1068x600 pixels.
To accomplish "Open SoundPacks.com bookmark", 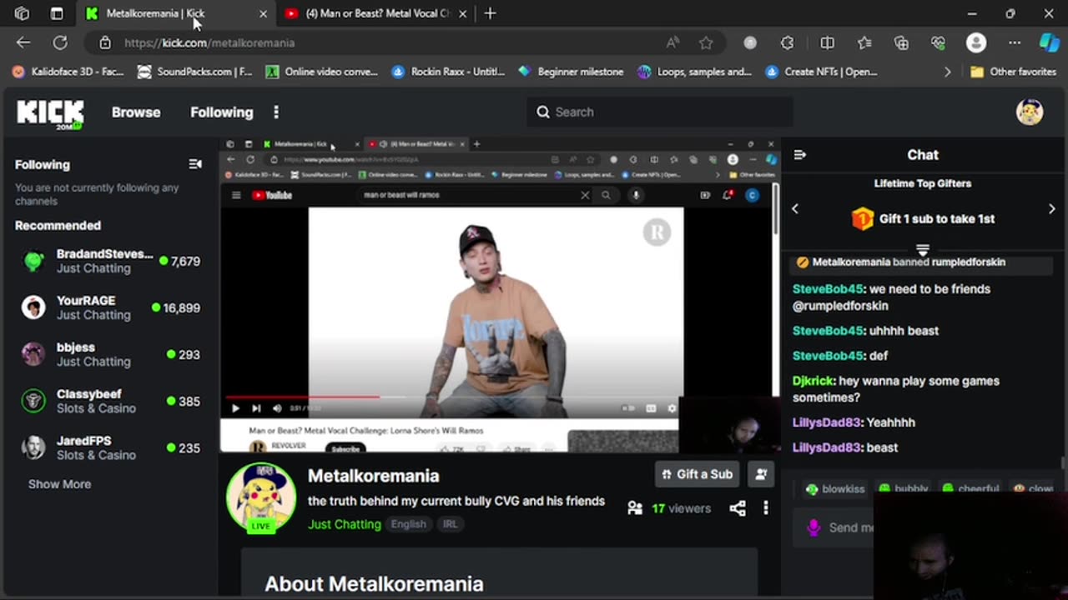I will [x=194, y=72].
